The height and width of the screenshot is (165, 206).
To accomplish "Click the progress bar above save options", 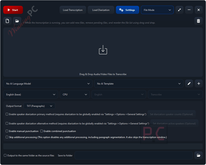I will pyautogui.click(x=103, y=146).
